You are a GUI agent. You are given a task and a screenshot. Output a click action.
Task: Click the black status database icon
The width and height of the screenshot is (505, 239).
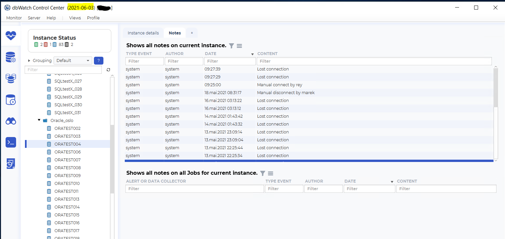tap(67, 45)
